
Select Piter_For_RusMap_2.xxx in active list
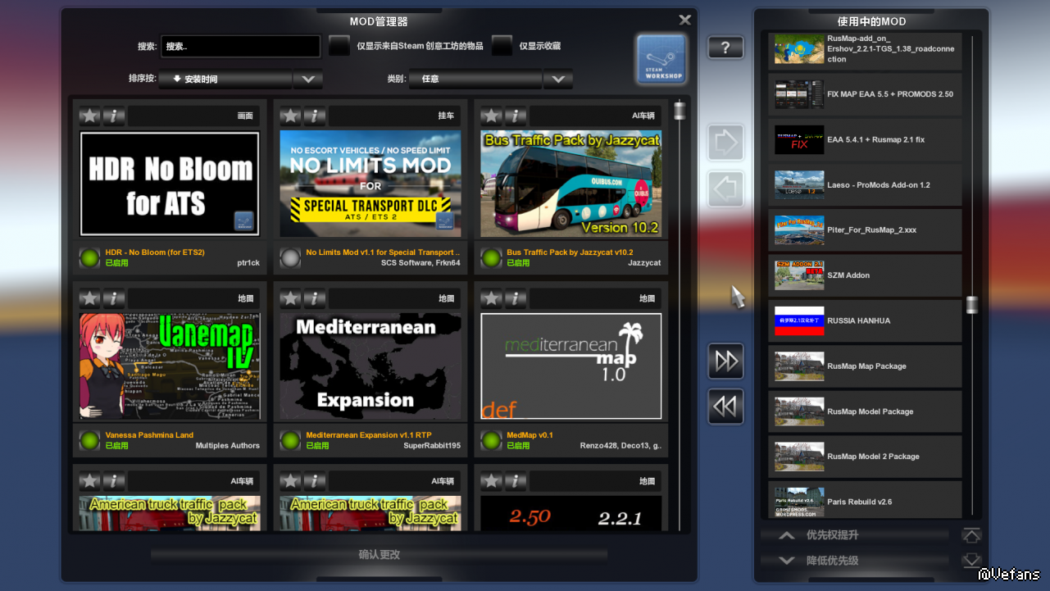click(x=865, y=230)
